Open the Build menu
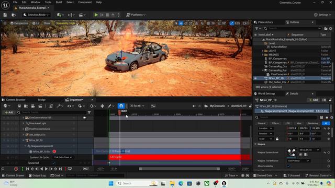The width and height of the screenshot is (335, 188). [x=59, y=2]
